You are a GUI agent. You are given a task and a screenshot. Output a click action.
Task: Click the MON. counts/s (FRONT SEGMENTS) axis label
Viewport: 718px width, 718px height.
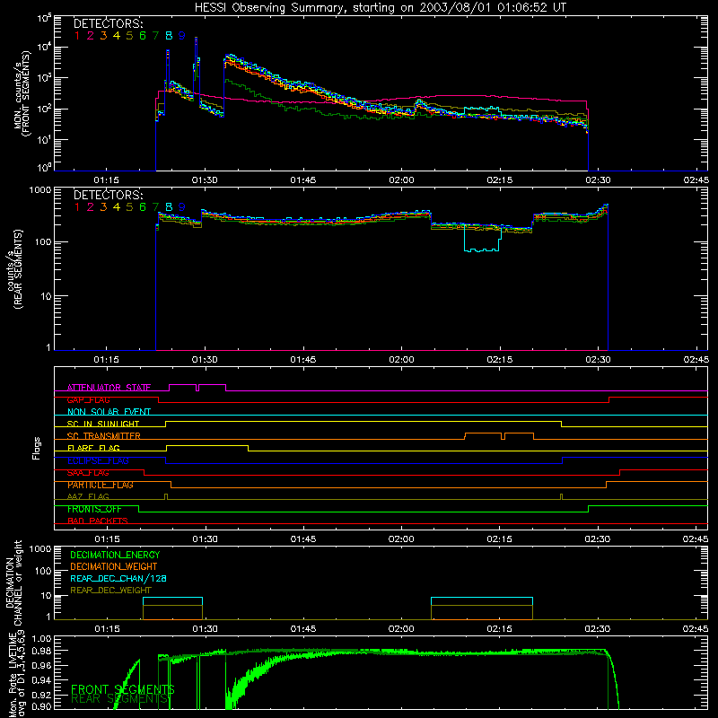tap(22, 93)
